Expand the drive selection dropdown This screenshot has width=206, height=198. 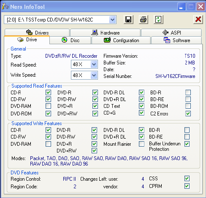click(112, 20)
